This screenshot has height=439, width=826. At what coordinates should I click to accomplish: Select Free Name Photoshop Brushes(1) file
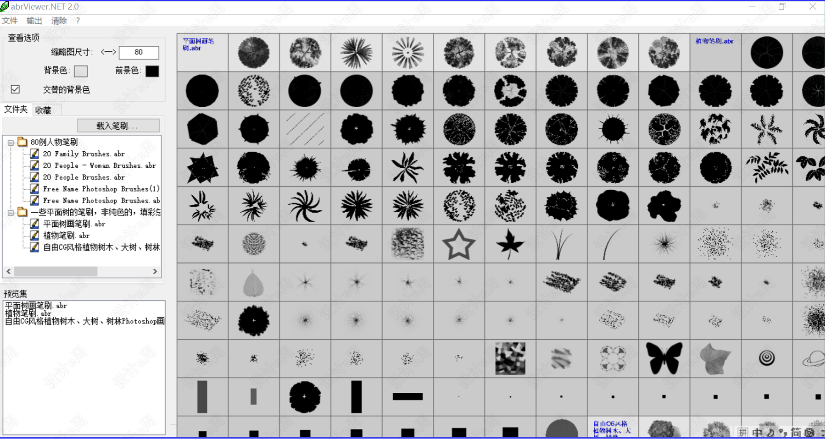pyautogui.click(x=101, y=189)
